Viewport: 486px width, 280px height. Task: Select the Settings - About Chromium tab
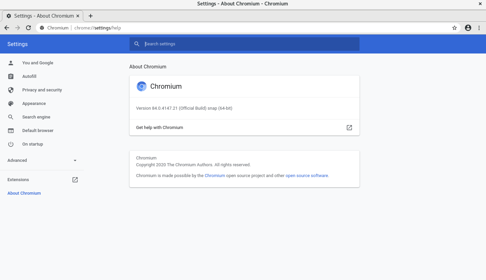(43, 16)
